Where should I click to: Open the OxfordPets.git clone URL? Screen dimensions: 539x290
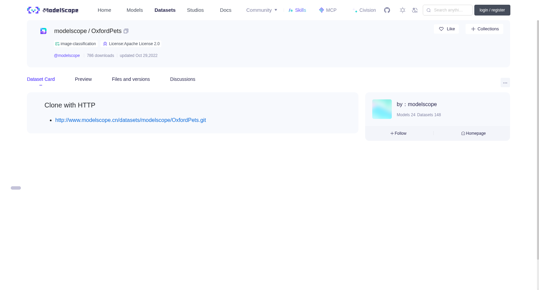pyautogui.click(x=130, y=120)
